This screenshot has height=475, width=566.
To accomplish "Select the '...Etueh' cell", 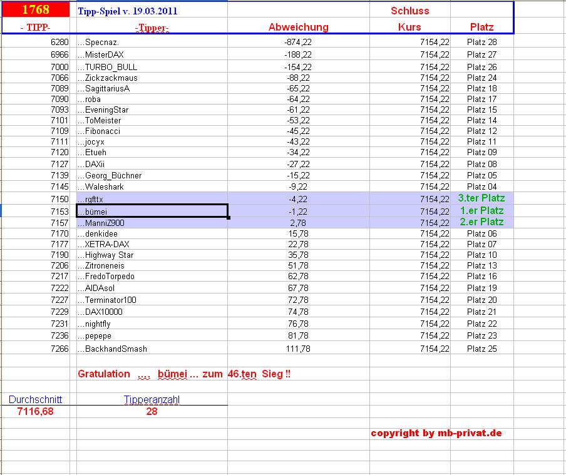I will coord(152,152).
